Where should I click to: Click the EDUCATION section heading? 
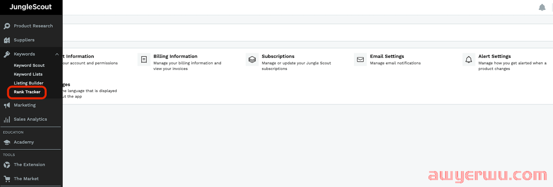(13, 132)
